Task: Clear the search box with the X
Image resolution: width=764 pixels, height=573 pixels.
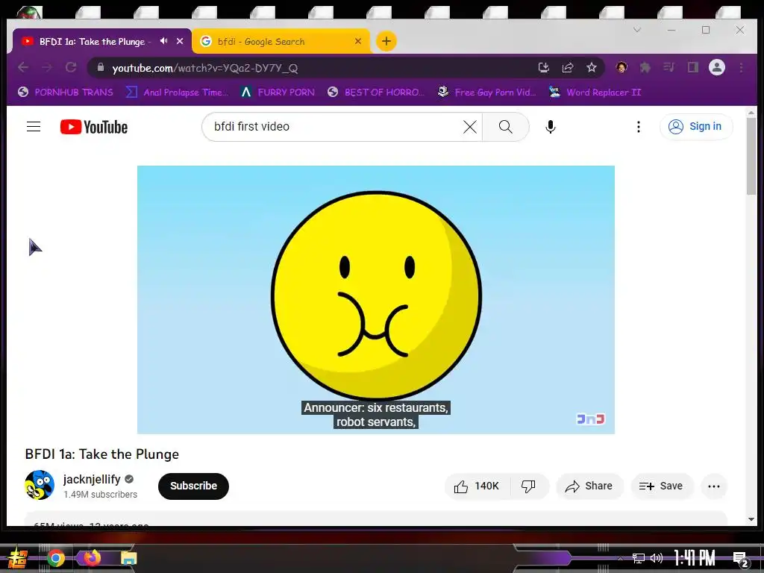Action: click(470, 127)
